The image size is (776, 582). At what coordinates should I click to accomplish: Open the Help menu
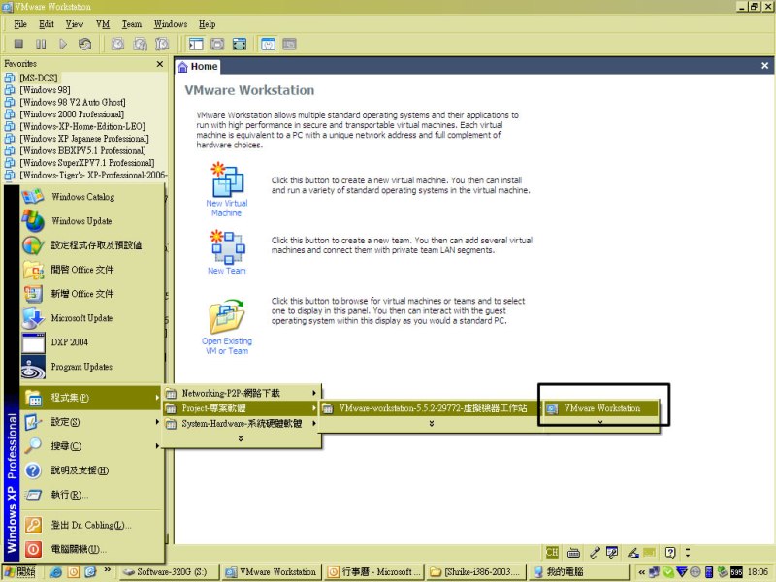[x=207, y=24]
